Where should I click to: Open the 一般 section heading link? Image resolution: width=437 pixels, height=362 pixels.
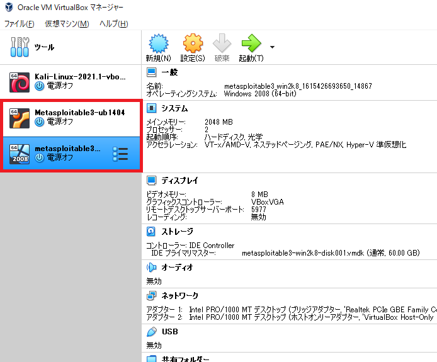170,72
